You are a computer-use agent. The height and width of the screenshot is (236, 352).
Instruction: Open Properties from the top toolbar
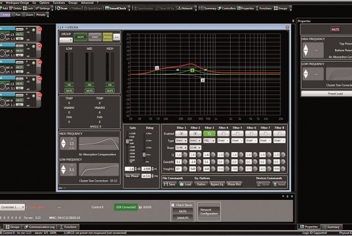click(245, 9)
